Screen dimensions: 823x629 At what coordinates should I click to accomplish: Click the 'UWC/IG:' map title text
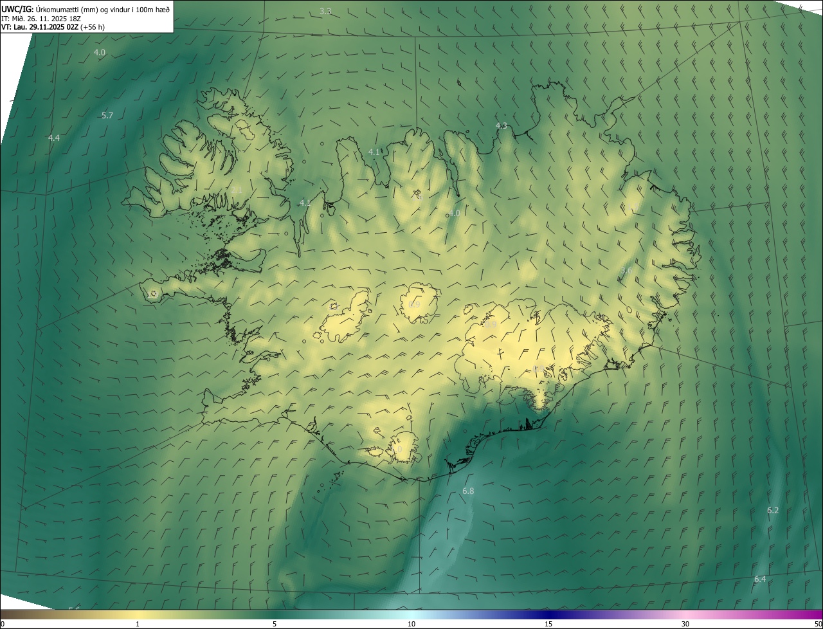click(17, 9)
